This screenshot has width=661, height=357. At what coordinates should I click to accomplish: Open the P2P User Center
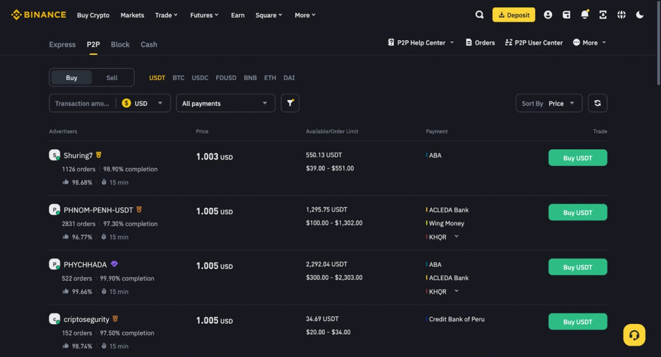(x=534, y=42)
